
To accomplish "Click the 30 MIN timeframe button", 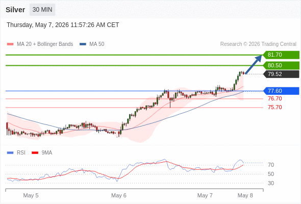I will tap(42, 10).
